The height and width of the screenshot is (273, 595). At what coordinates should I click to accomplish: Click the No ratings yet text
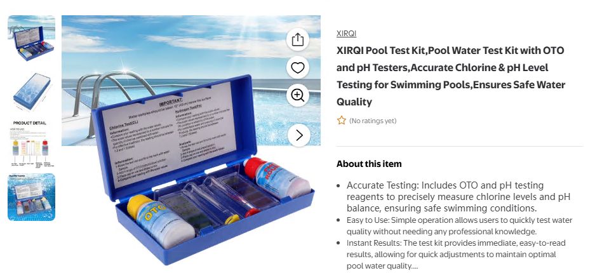coord(373,121)
